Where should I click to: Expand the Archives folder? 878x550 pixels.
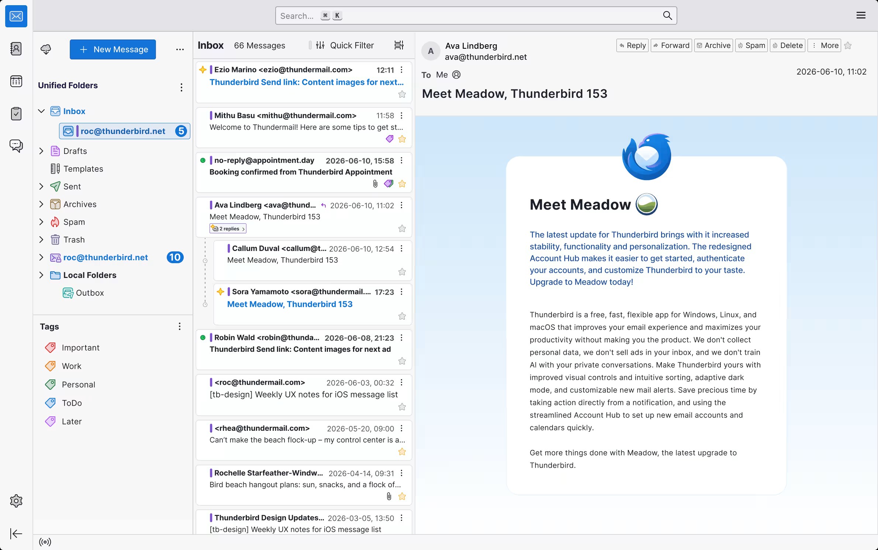41,204
